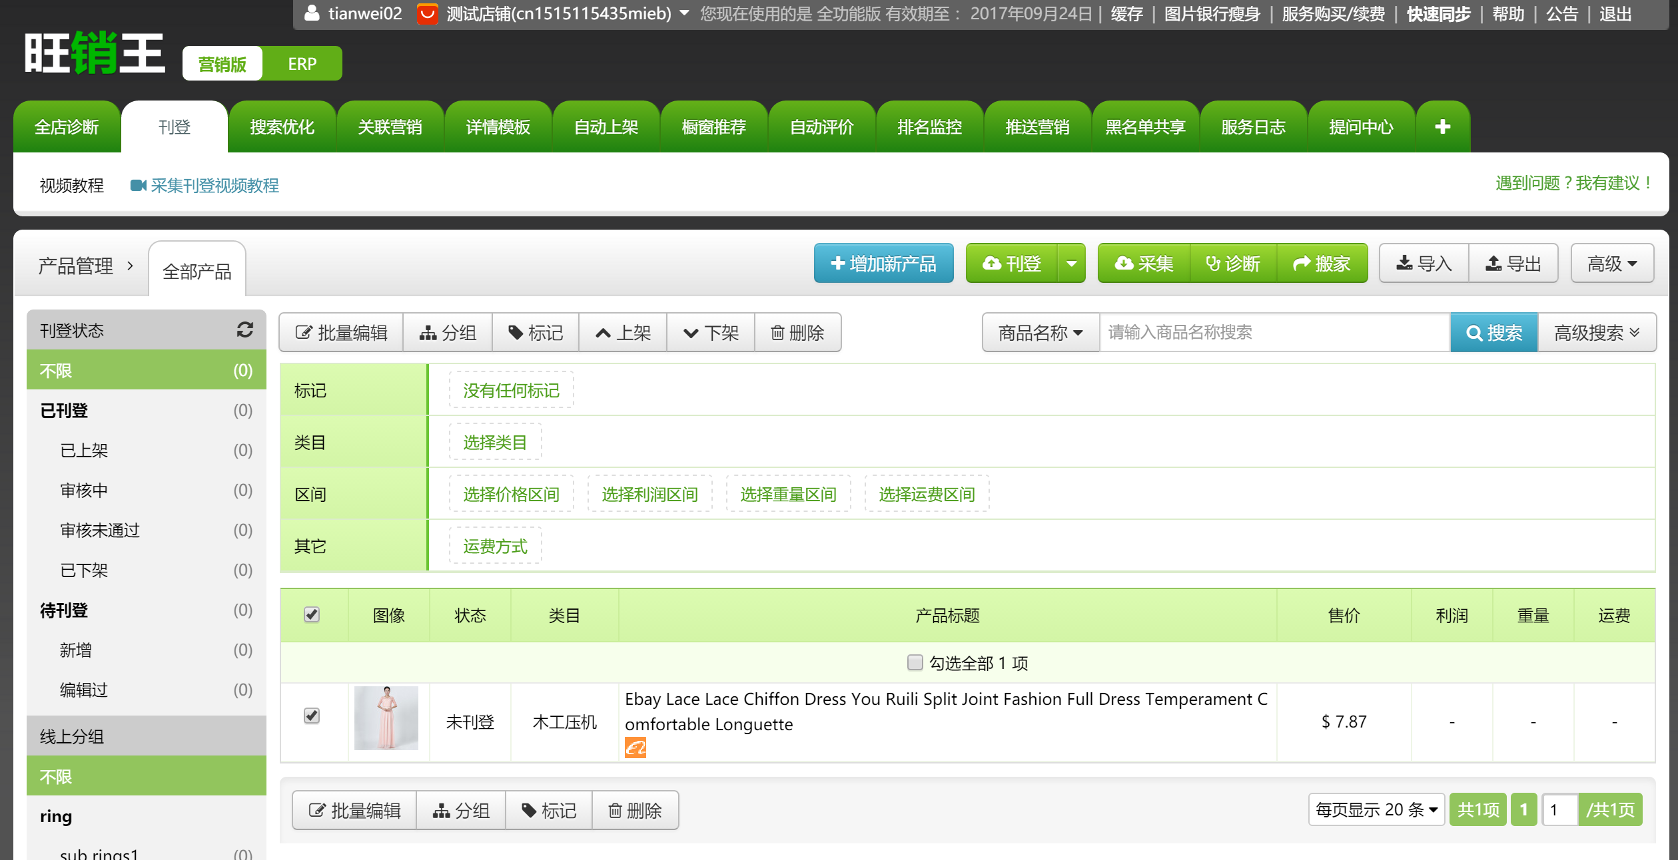Click the plus tab to add module
1678x860 pixels.
tap(1442, 126)
